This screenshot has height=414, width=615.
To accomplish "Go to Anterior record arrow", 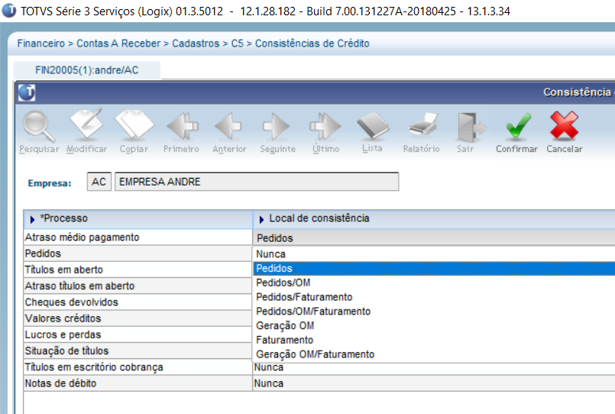I will click(x=228, y=126).
